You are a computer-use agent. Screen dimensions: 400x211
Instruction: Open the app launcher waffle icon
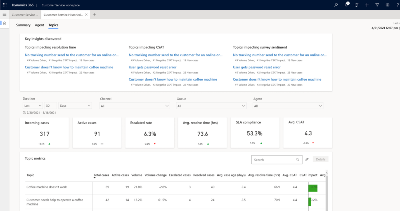(5, 5)
